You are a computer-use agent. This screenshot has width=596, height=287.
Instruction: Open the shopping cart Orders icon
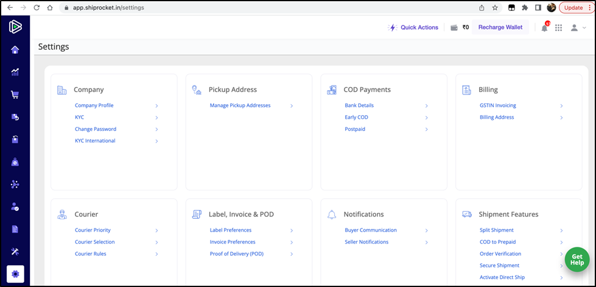tap(15, 94)
